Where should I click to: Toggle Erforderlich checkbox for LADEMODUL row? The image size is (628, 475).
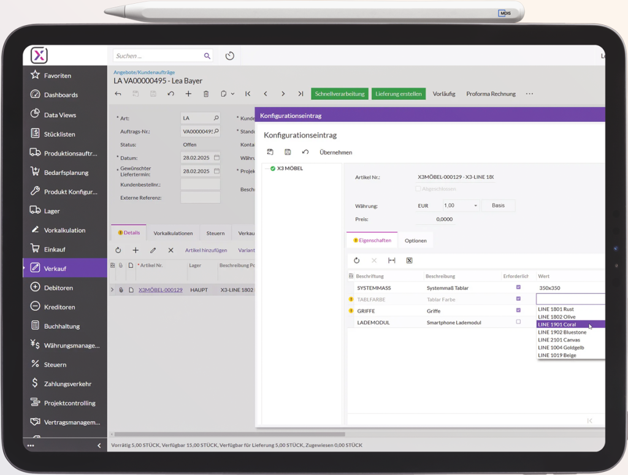click(518, 322)
